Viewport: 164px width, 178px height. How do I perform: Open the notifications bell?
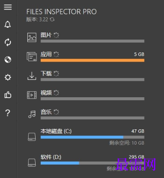pyautogui.click(x=8, y=24)
